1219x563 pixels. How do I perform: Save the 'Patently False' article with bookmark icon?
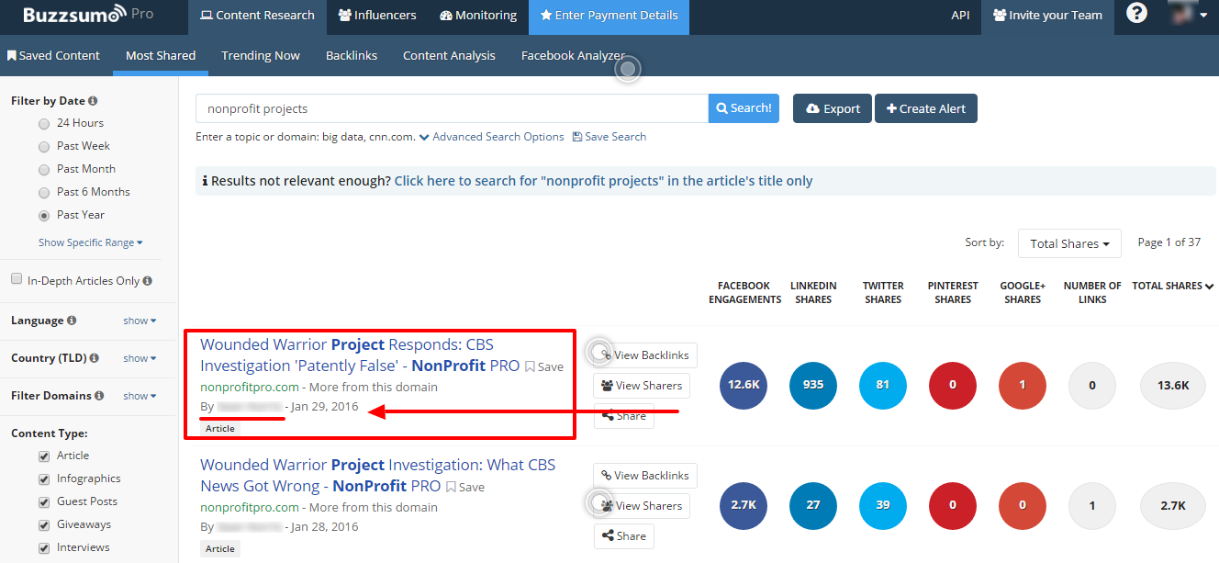coord(544,366)
